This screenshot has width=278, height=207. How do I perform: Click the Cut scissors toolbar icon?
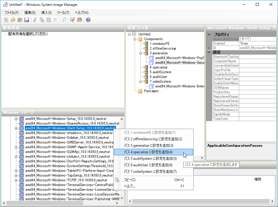[35, 19]
